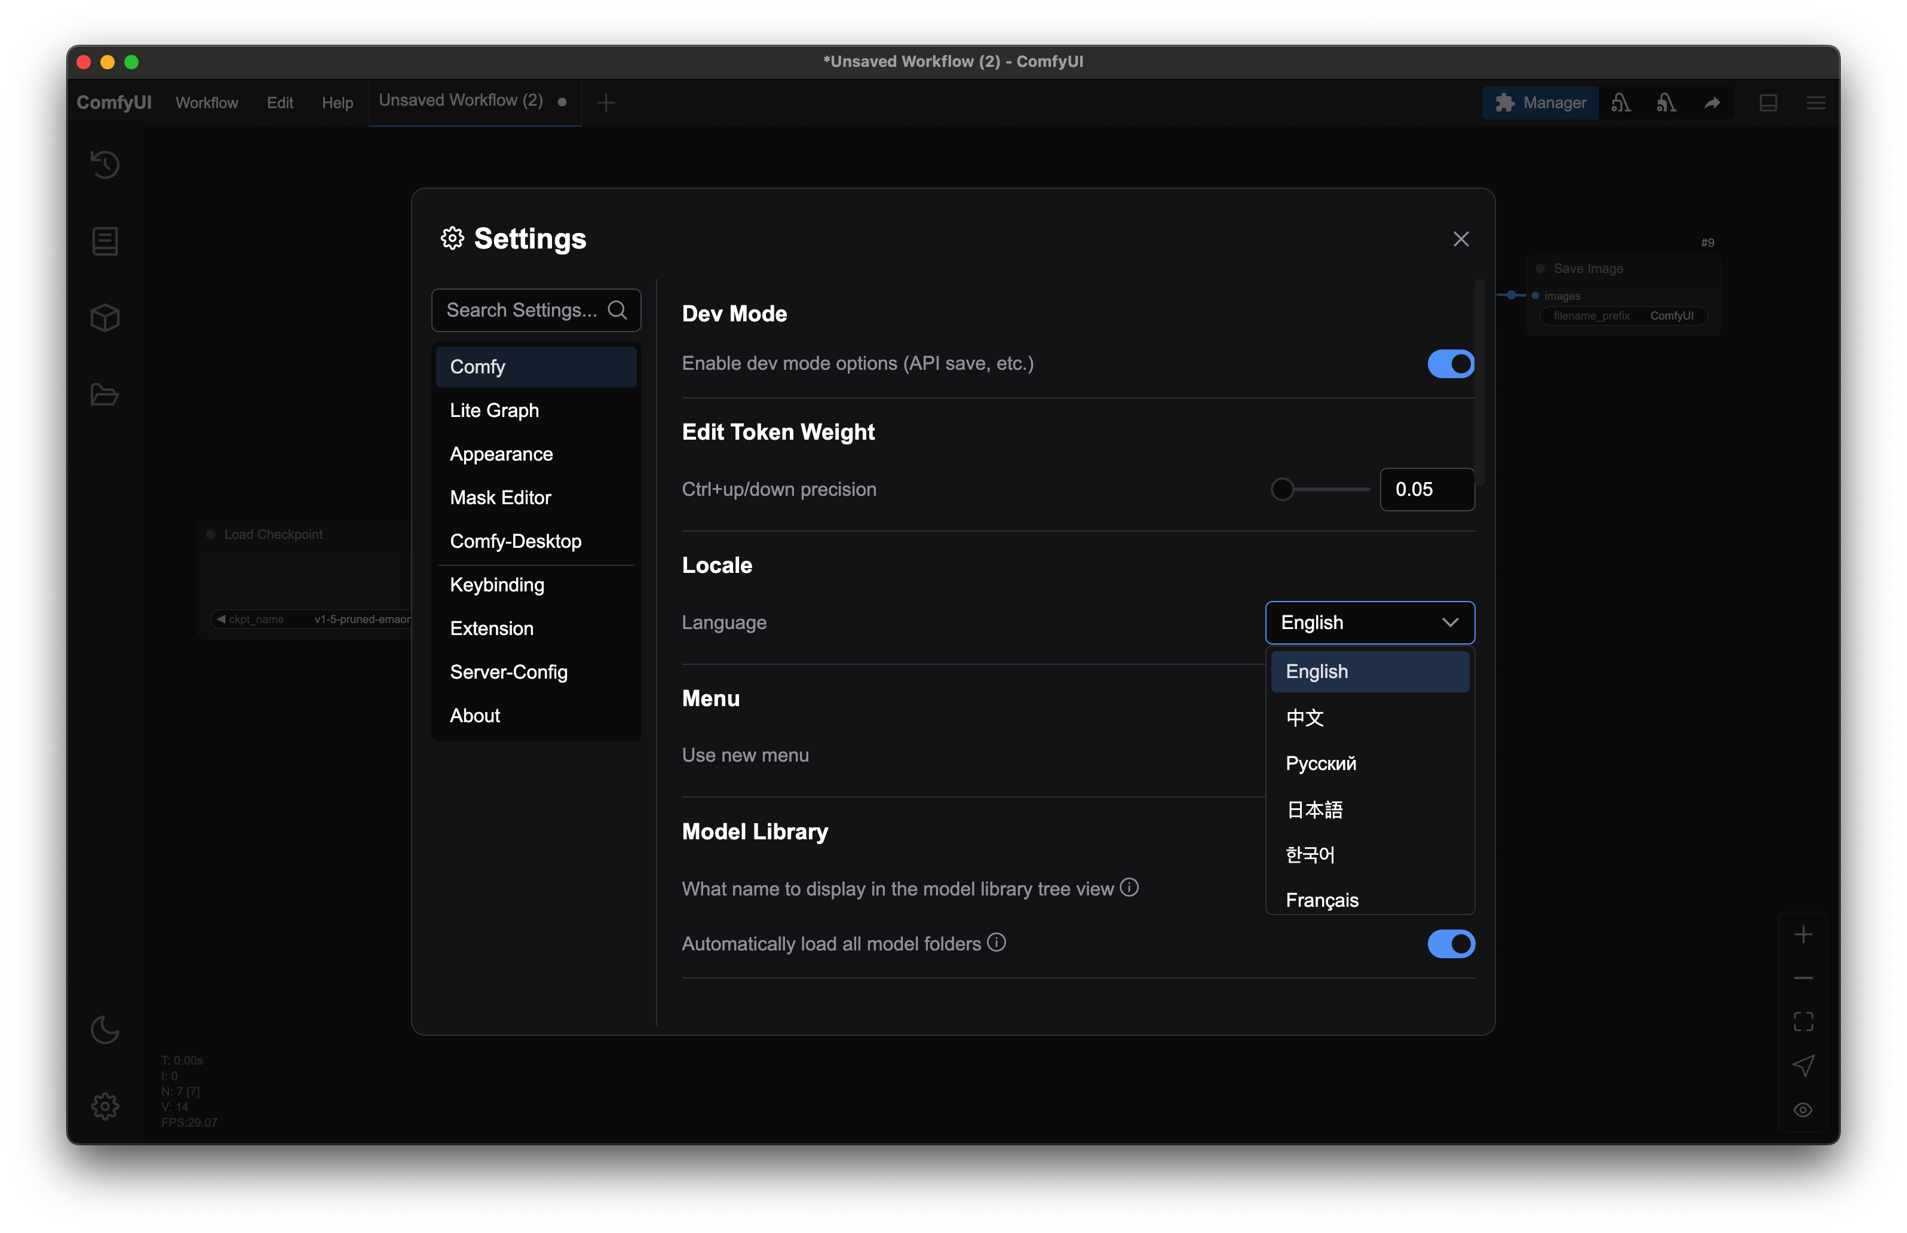
Task: Toggle link visibility eye icon
Action: [1803, 1110]
